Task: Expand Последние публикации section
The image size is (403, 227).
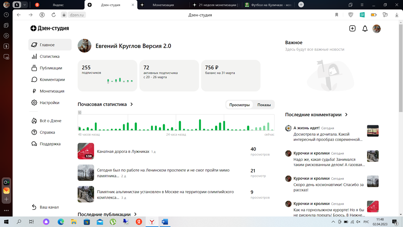Action: pyautogui.click(x=107, y=214)
